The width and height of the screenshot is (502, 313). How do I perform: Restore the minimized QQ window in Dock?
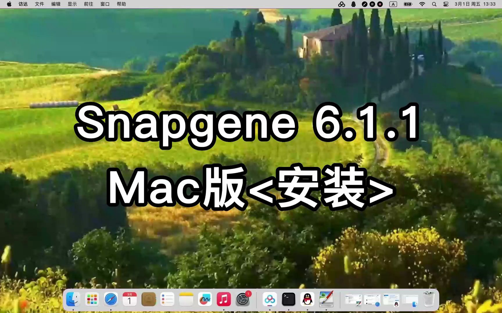[x=391, y=300]
